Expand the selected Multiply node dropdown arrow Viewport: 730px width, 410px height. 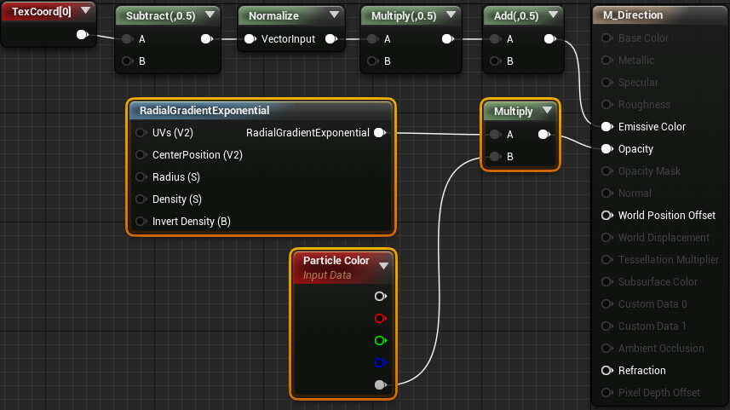547,111
